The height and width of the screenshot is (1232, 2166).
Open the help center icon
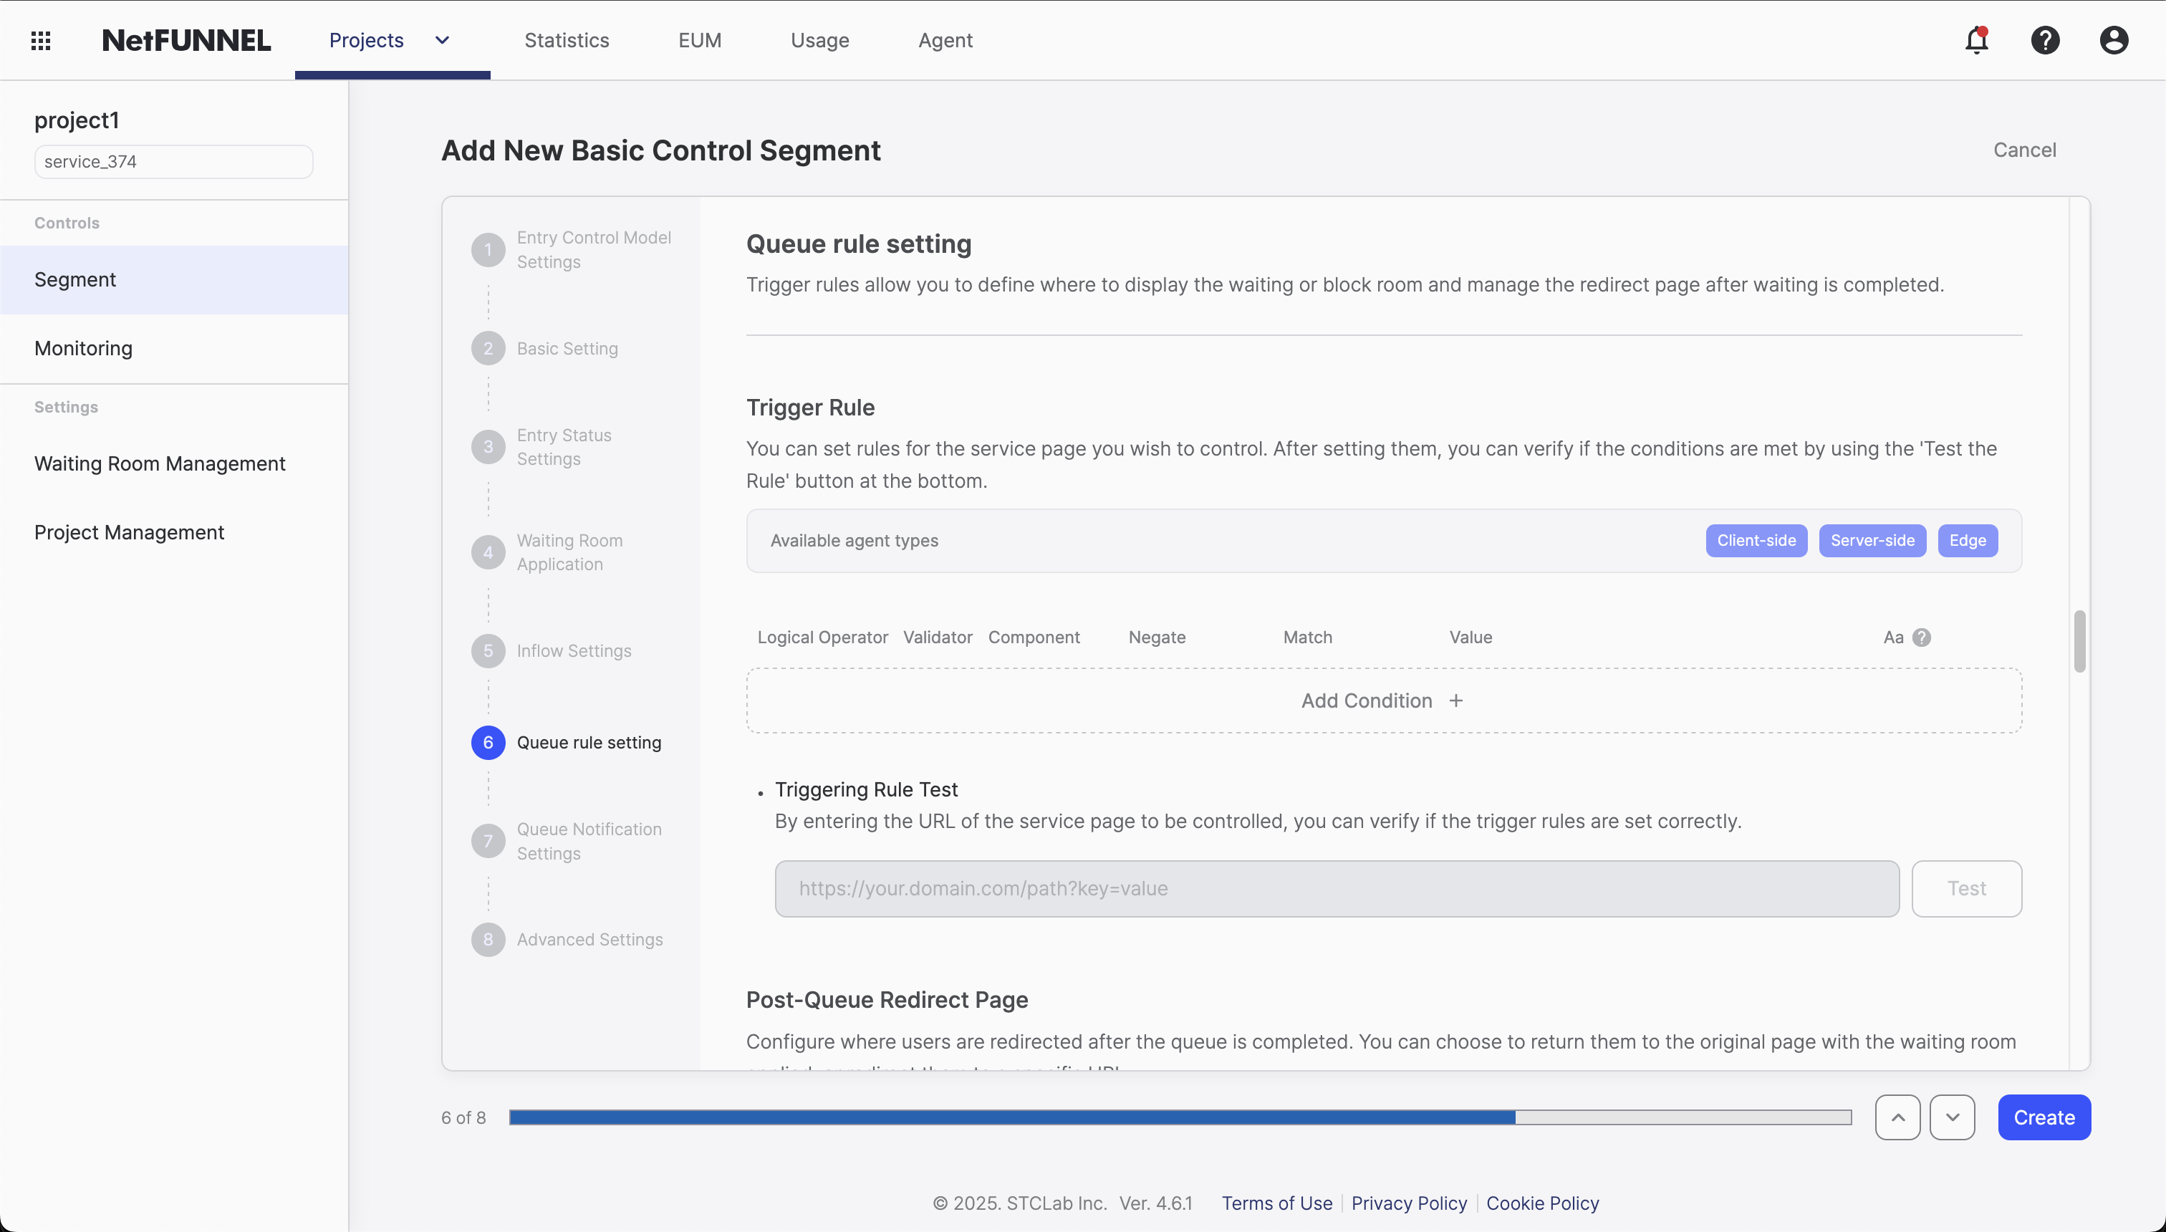2046,40
